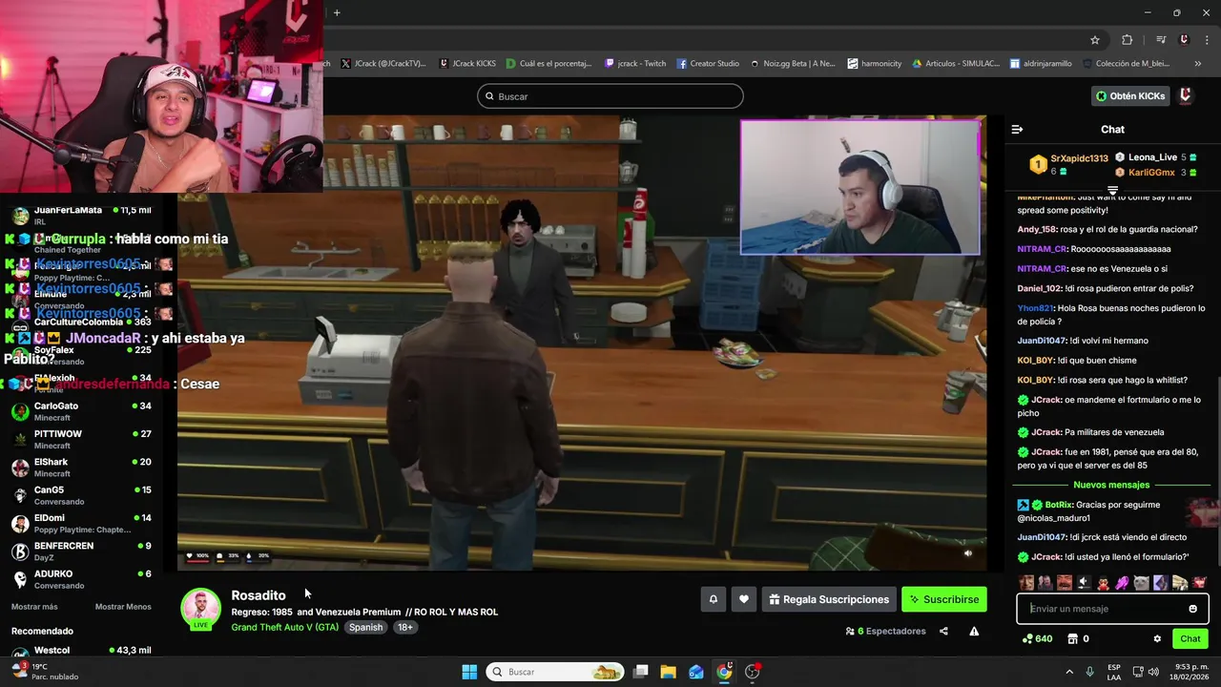1221x687 pixels.
Task: Open the jcrack - Twitch bookmark
Action: tap(635, 64)
